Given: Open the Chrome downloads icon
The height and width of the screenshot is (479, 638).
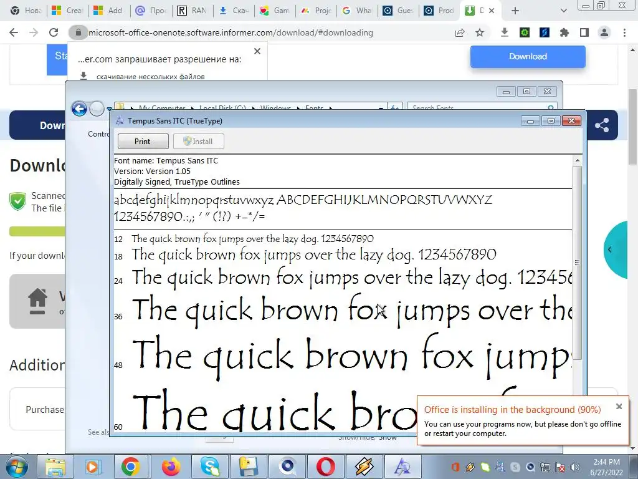Looking at the screenshot, I should pos(505,32).
